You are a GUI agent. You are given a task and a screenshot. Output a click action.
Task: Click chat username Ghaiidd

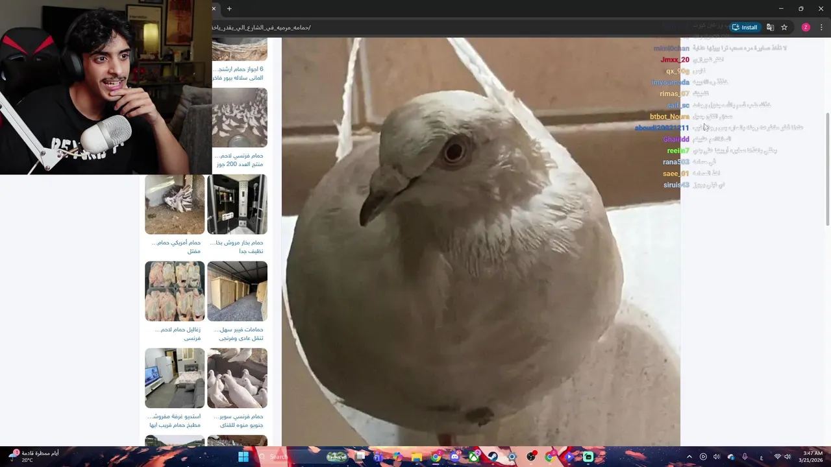coord(676,139)
